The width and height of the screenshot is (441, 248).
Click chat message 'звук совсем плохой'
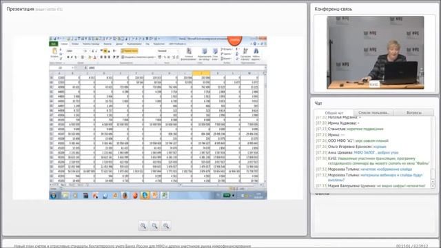tap(371, 141)
